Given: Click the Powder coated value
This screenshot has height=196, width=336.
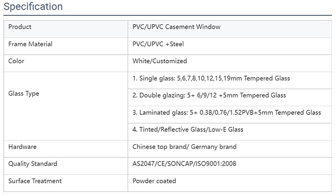Looking at the screenshot, I should [154, 181].
